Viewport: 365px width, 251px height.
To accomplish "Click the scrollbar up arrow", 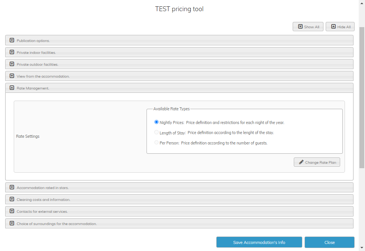I will coord(362,3).
